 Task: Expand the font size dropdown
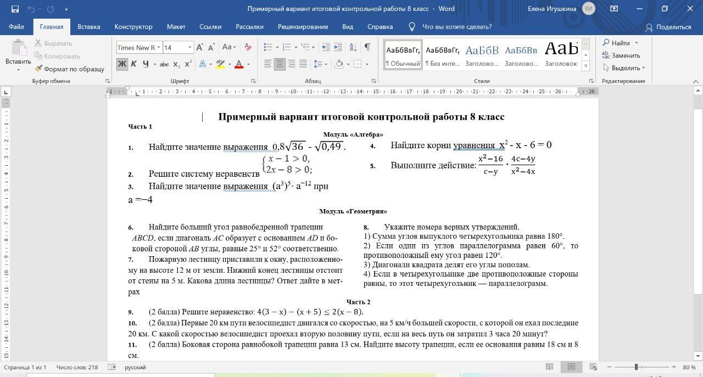(x=190, y=47)
